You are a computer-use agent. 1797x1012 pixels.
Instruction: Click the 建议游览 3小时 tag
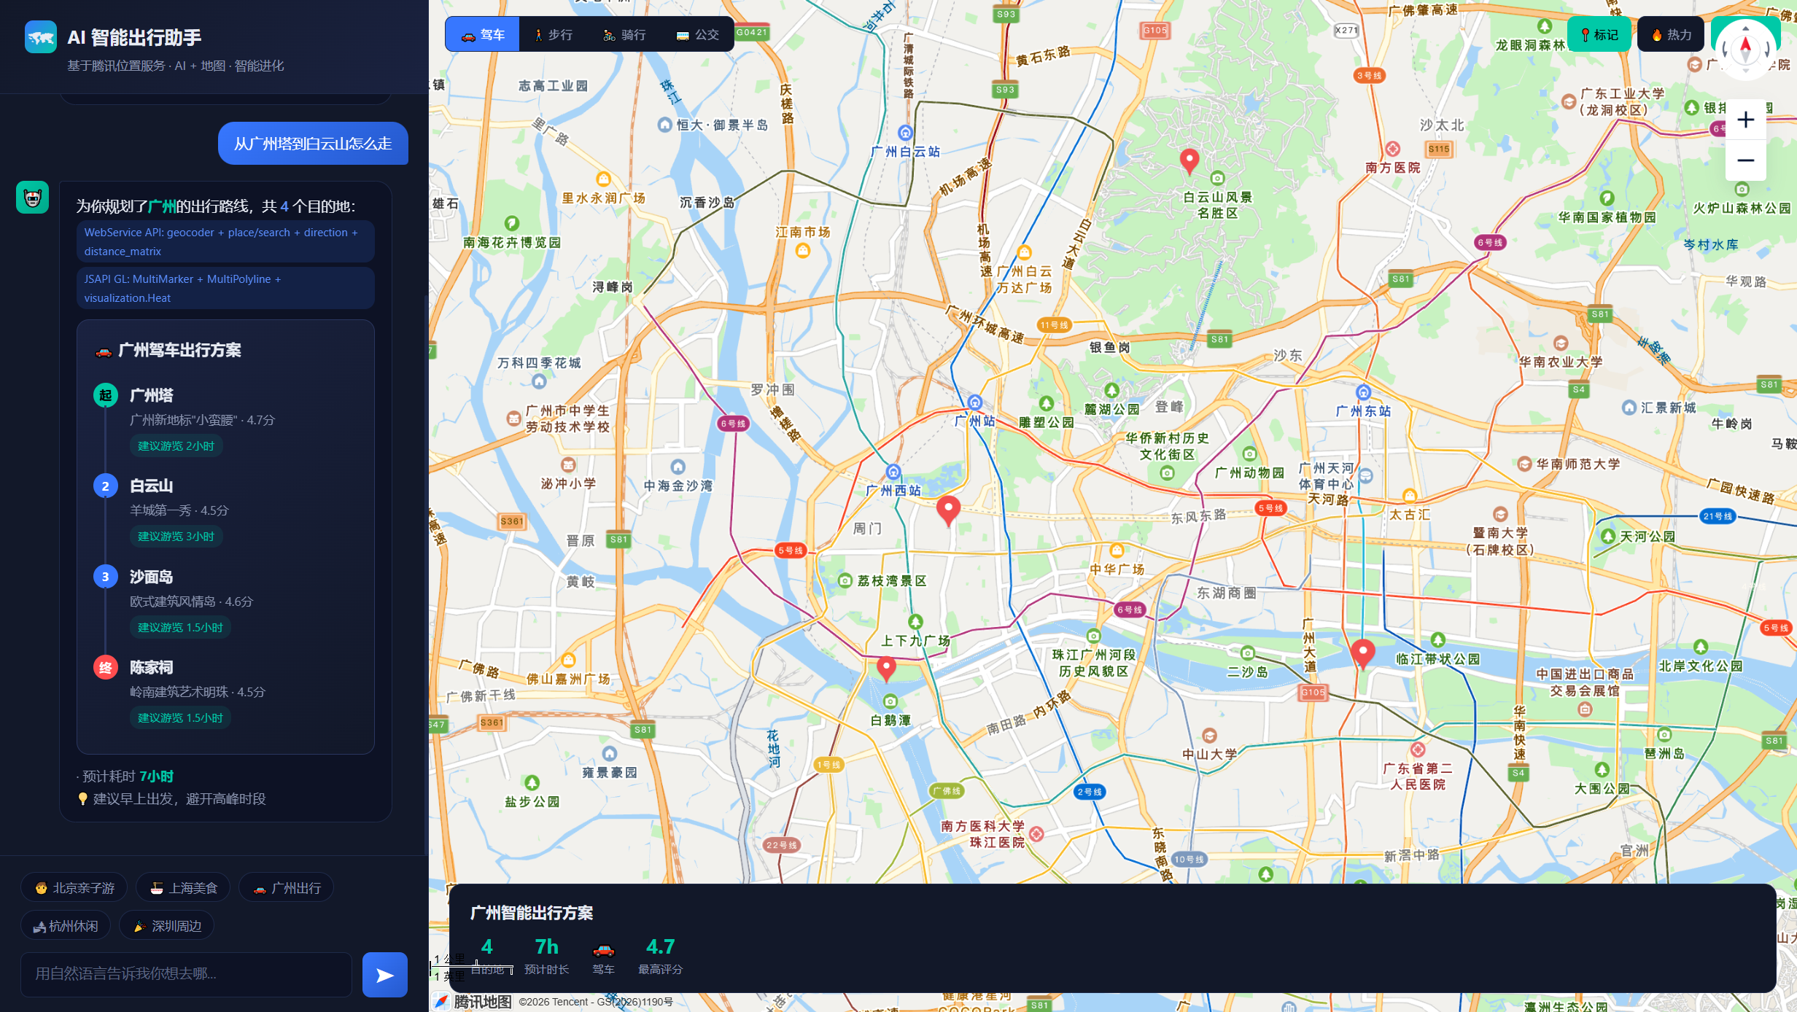click(176, 536)
